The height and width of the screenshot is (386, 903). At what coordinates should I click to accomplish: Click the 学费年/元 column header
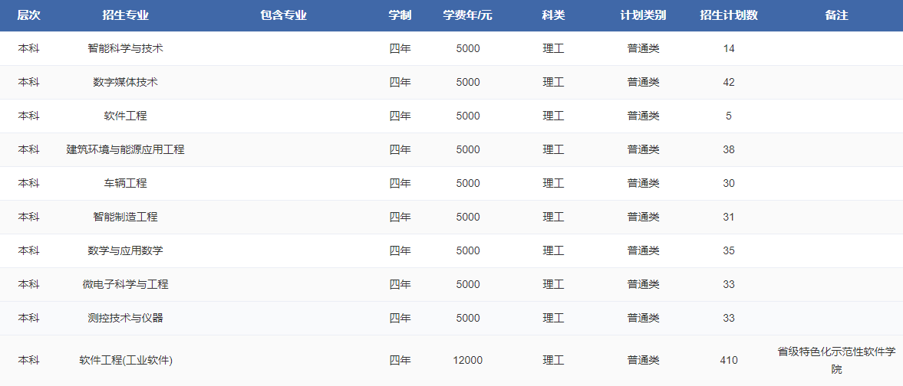point(467,15)
